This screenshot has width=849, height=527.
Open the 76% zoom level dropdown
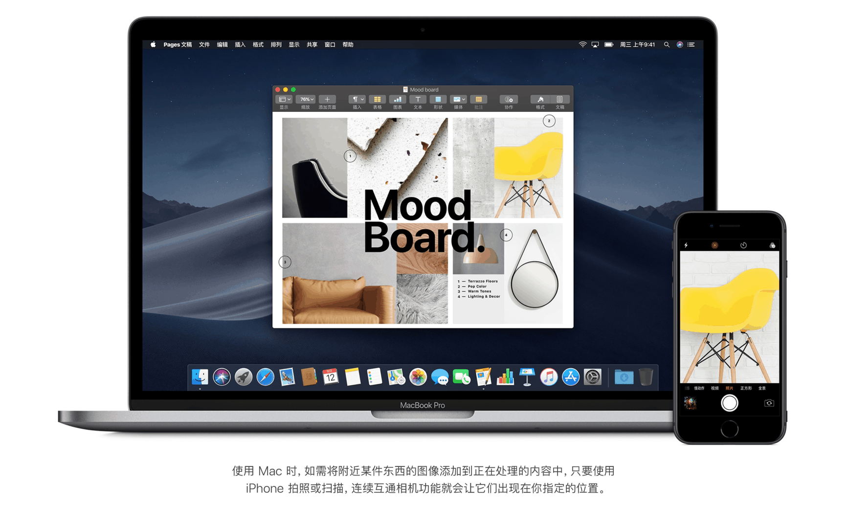click(306, 99)
